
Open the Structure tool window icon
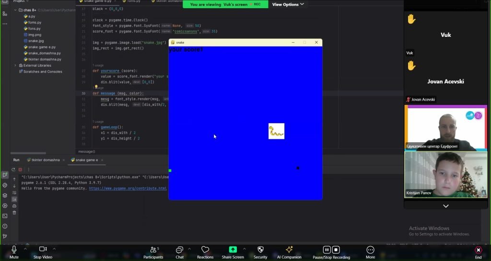(x=5, y=13)
